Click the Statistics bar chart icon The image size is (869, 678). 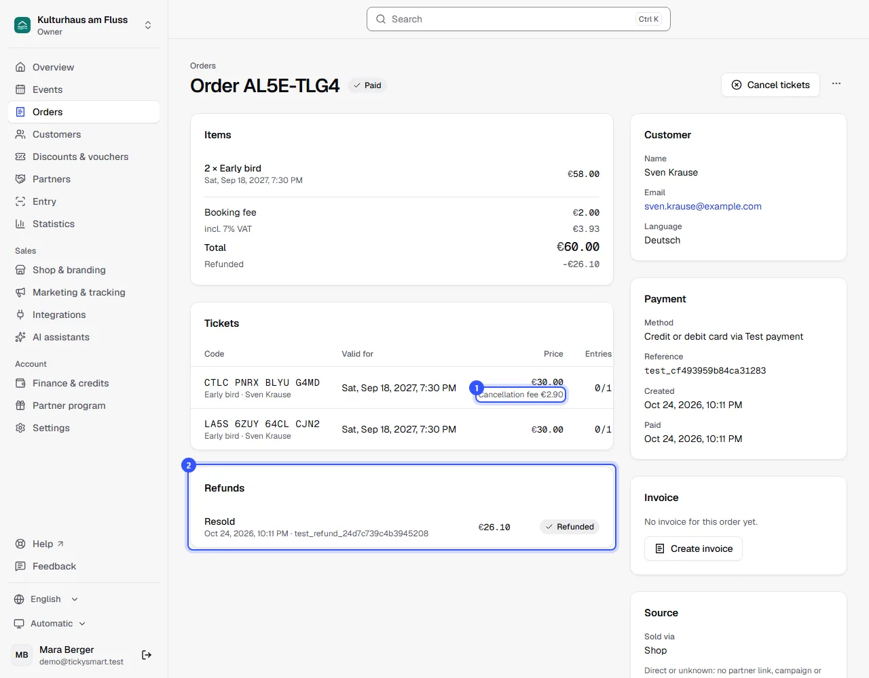tap(20, 224)
